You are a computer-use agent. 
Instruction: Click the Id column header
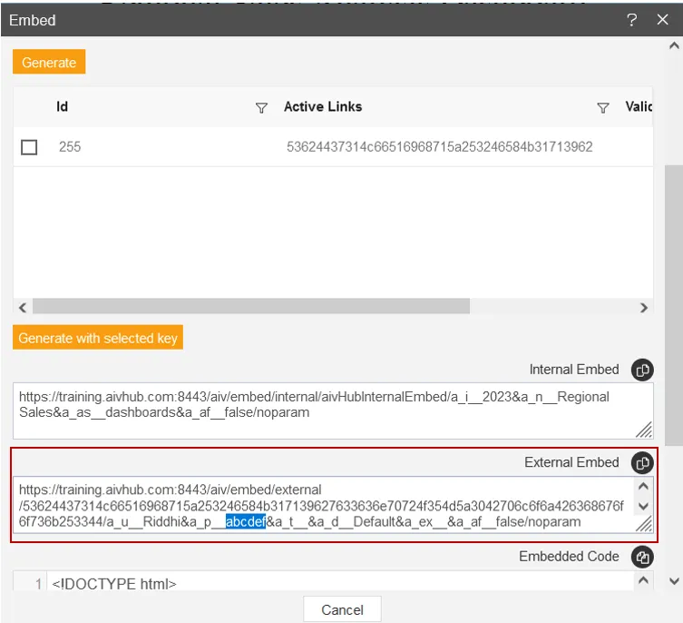click(63, 106)
